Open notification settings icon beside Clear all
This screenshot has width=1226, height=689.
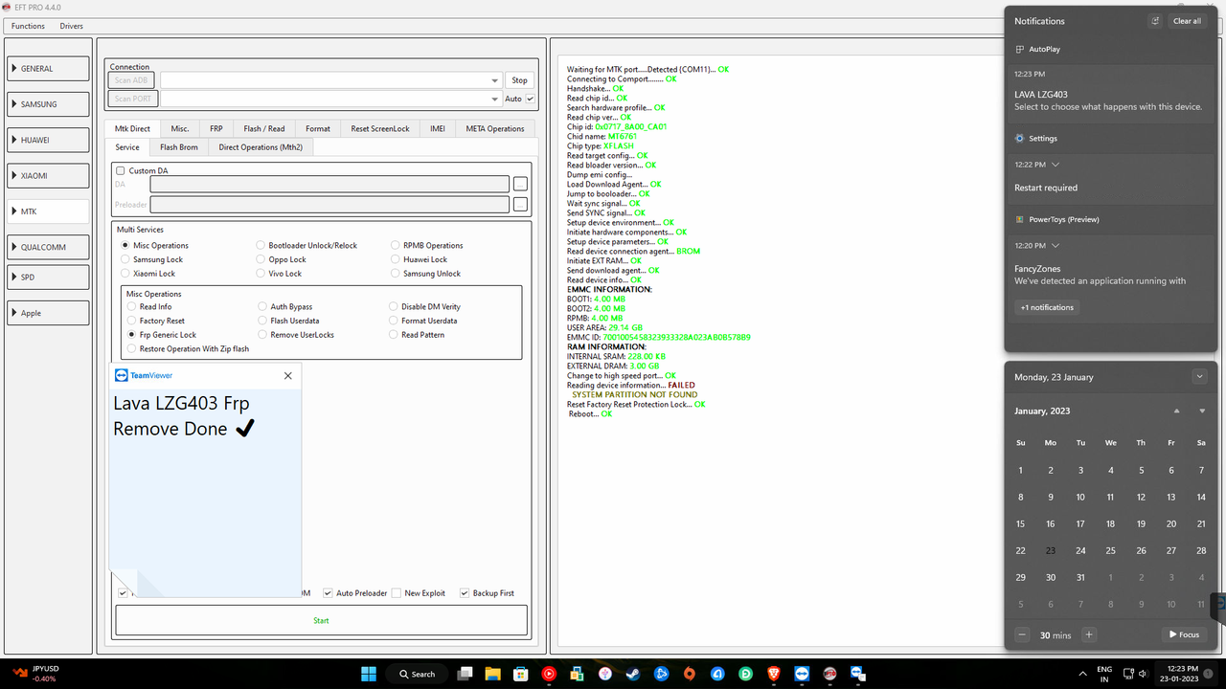coord(1155,21)
